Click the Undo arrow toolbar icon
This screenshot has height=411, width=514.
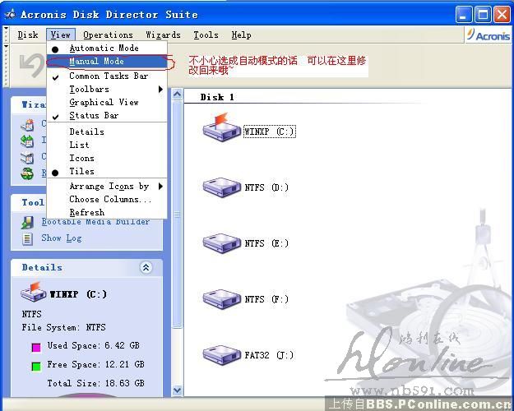point(30,66)
